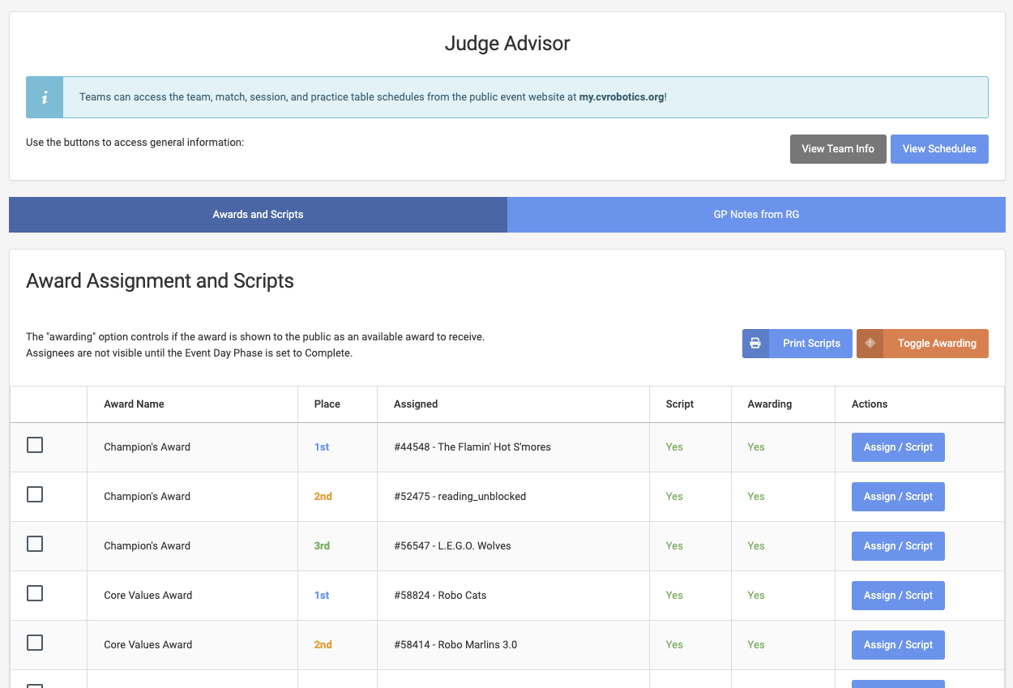This screenshot has width=1013, height=688.
Task: Switch to the GP Notes from RG tab
Action: 756,215
